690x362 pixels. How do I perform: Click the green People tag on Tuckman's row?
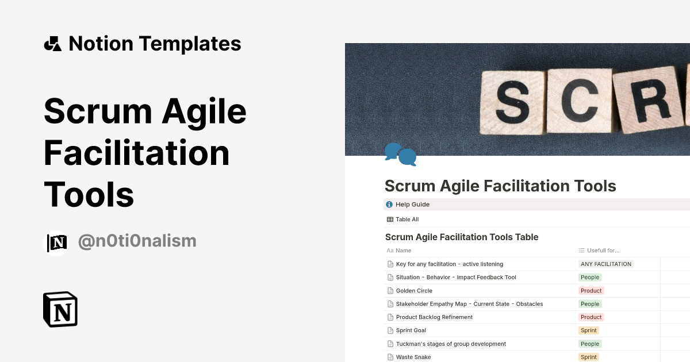point(590,344)
